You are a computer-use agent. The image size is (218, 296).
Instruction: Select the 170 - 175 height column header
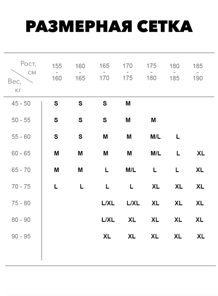(127, 72)
